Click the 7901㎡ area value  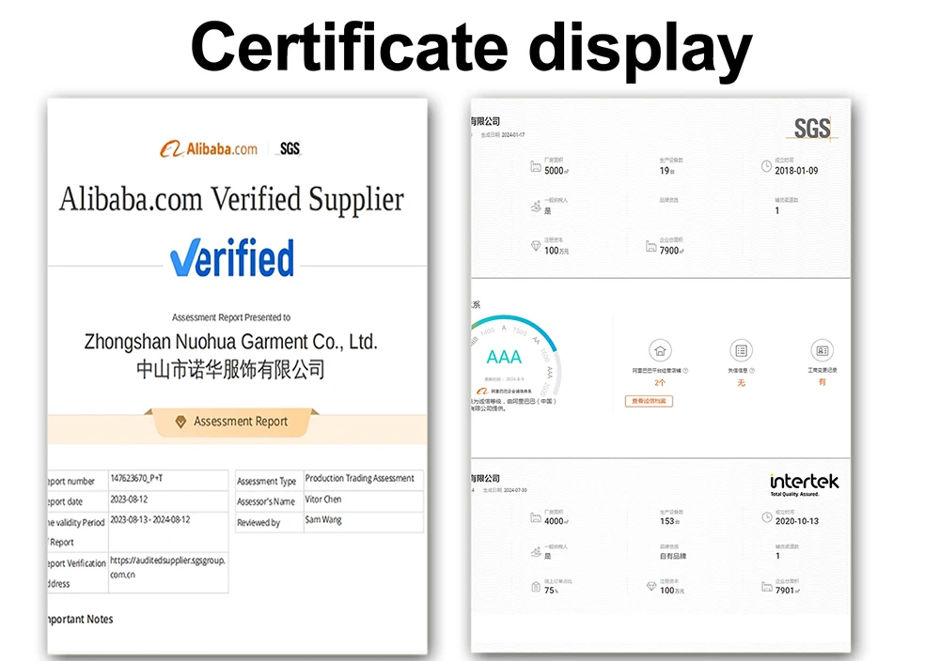(788, 591)
